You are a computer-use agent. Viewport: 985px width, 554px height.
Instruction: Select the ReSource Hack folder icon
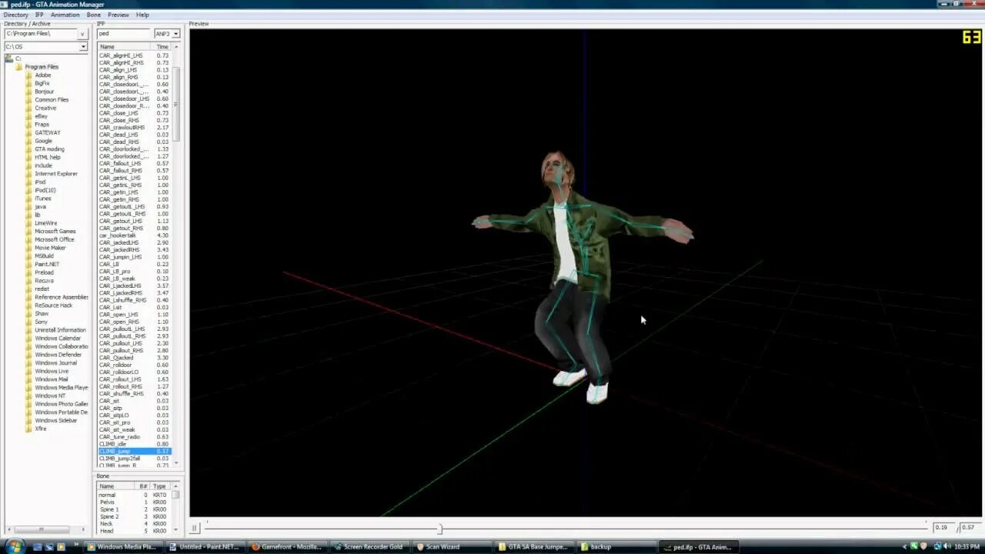pos(29,305)
